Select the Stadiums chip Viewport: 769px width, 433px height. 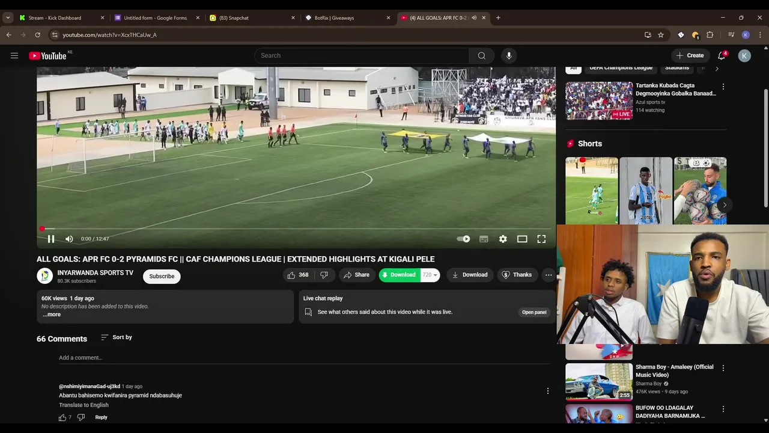(x=677, y=68)
